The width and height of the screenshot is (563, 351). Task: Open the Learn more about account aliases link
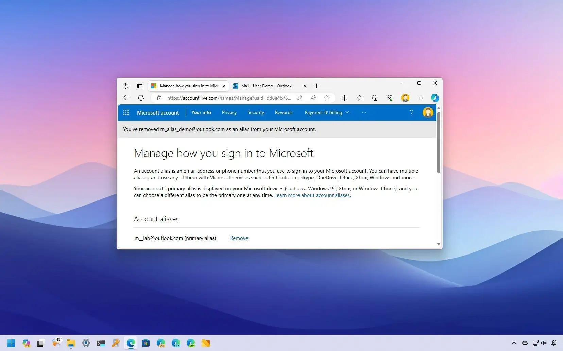point(312,195)
